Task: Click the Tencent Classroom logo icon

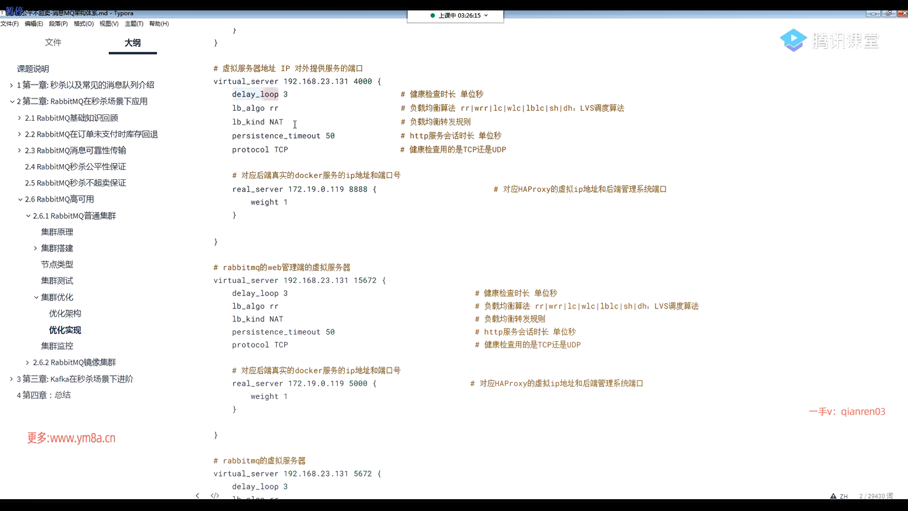Action: pyautogui.click(x=793, y=40)
